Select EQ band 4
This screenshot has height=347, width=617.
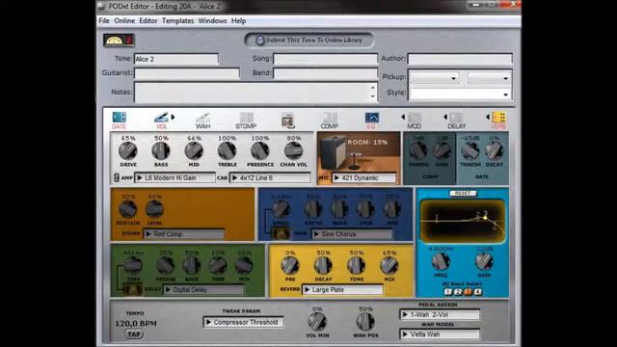[x=477, y=292]
